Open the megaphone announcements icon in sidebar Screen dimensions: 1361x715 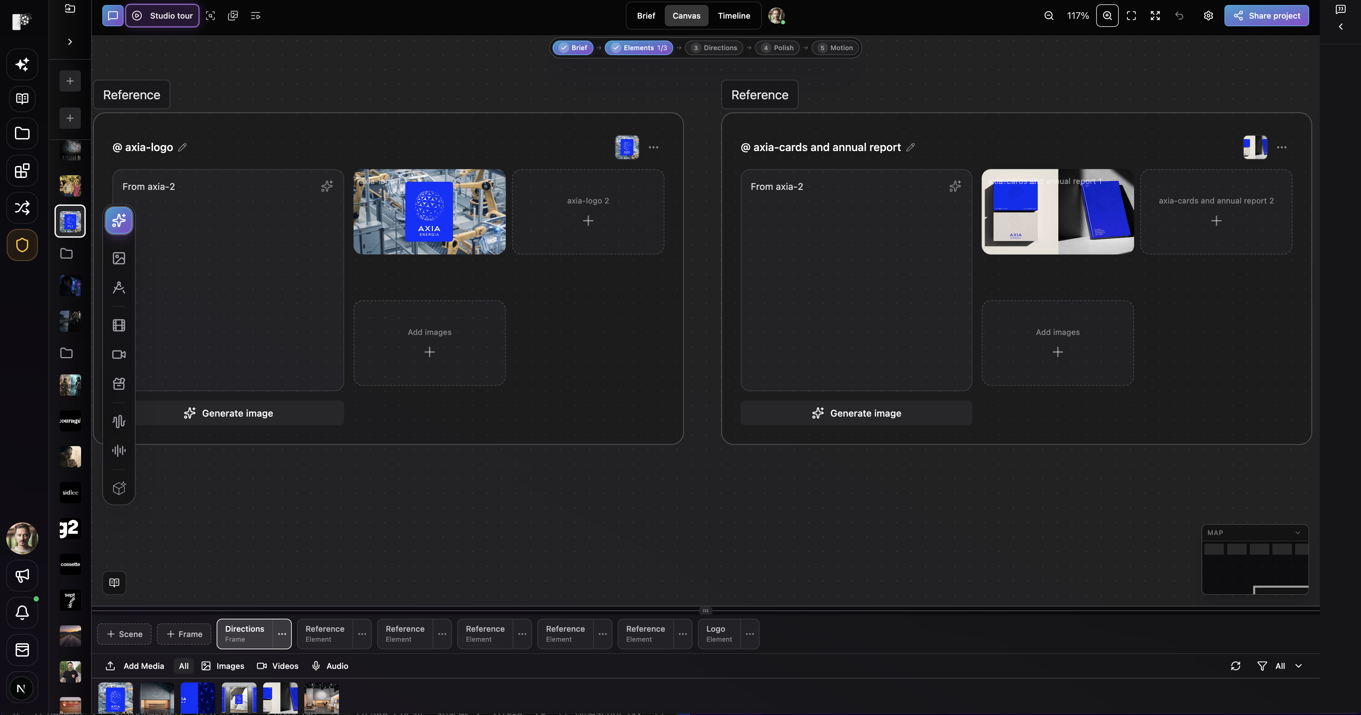click(x=22, y=576)
